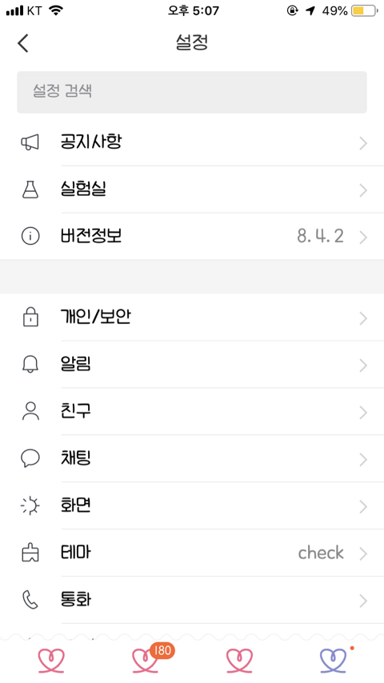Tap the info circle icon for 버전정보
This screenshot has height=683, width=384.
click(x=30, y=236)
